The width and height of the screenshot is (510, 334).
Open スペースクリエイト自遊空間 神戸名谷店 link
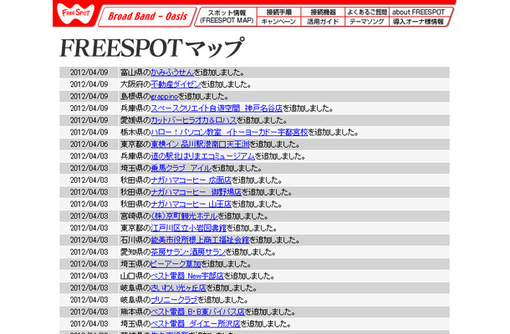[x=217, y=109]
